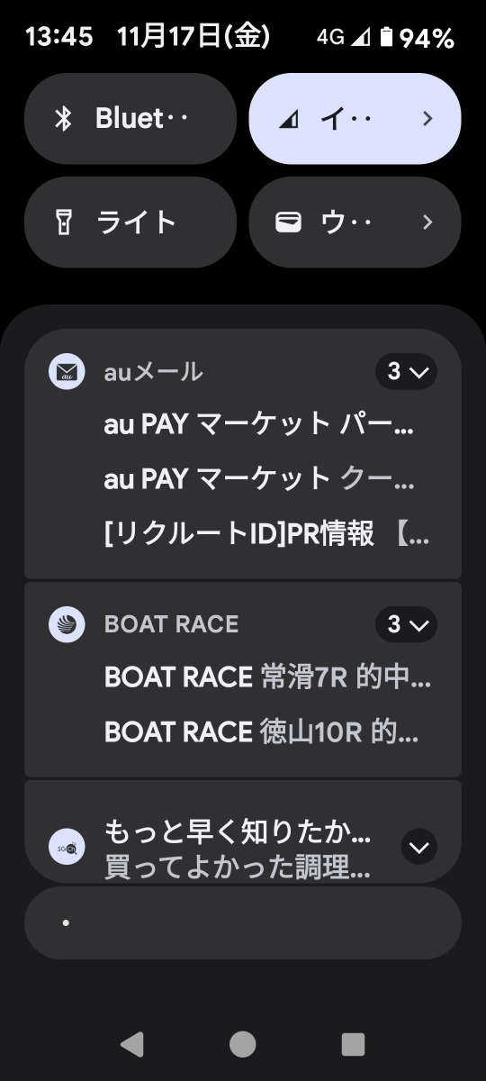The image size is (486, 1081).
Task: Tap the wallet card icon on ウ tile
Action: [x=288, y=223]
